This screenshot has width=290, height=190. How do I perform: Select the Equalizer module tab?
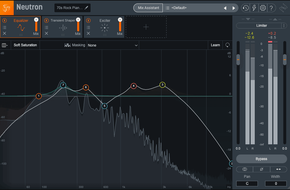click(21, 27)
